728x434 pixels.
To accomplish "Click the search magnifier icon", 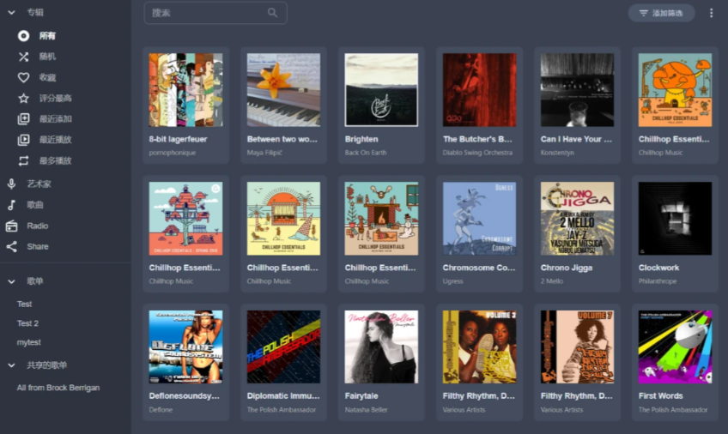I will [x=272, y=13].
